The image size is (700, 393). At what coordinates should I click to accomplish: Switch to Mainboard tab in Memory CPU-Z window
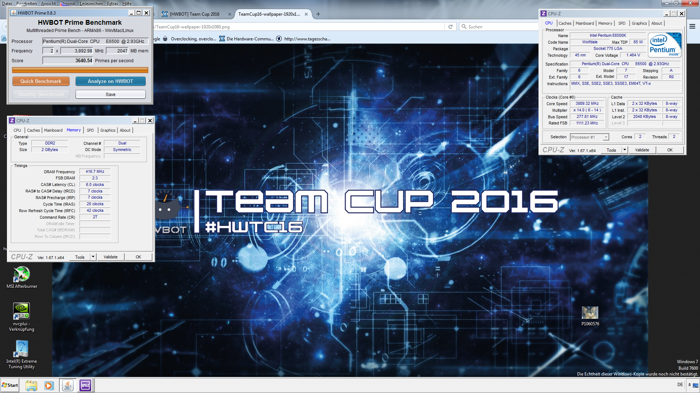point(53,130)
